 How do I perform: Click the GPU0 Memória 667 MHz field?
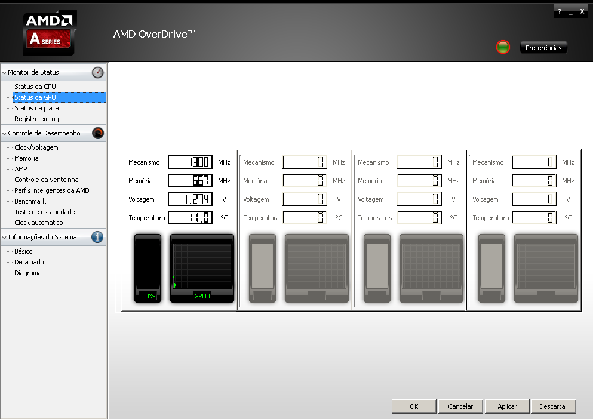tap(191, 181)
